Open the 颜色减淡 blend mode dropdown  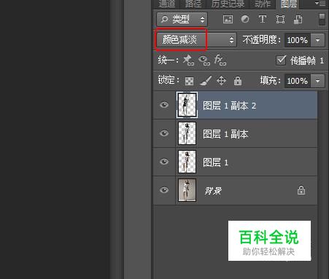pyautogui.click(x=196, y=40)
